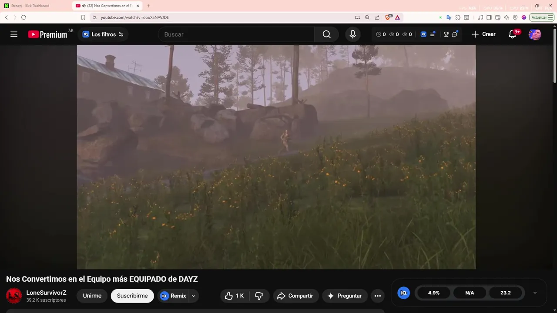The width and height of the screenshot is (557, 313).
Task: Toggle the browser sidebar panel
Action: tap(489, 17)
